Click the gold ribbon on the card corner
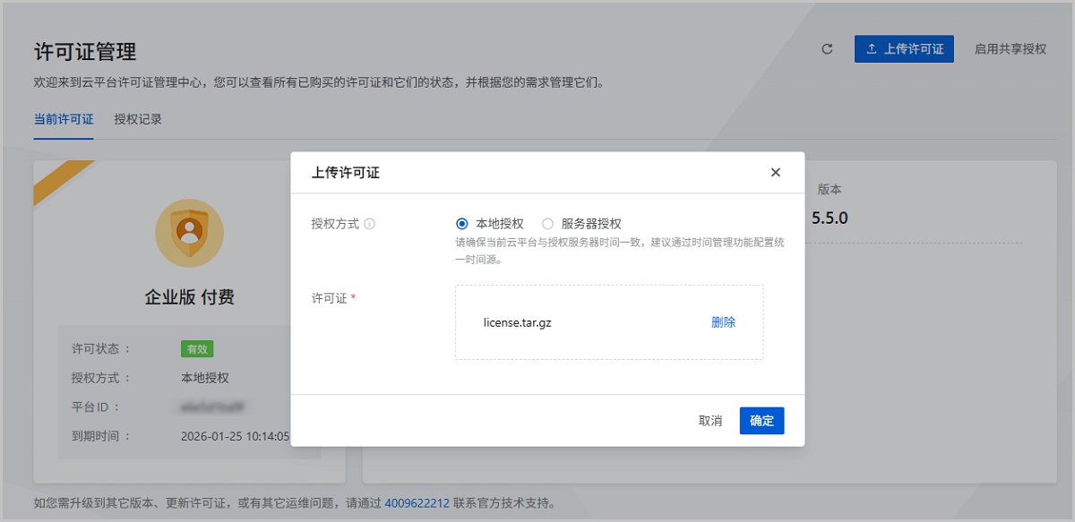Image resolution: width=1075 pixels, height=522 pixels. point(61,182)
